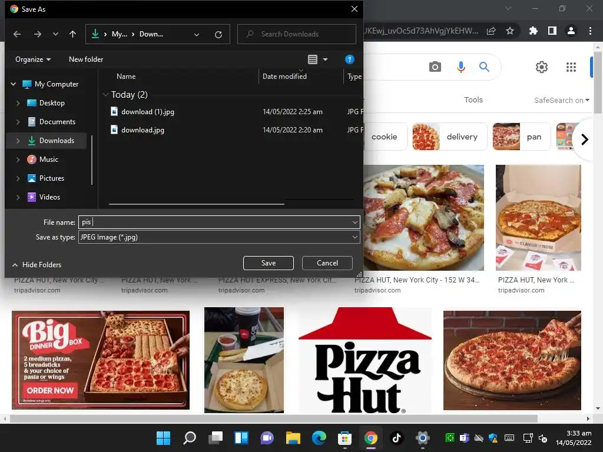Create a New folder

[x=86, y=59]
